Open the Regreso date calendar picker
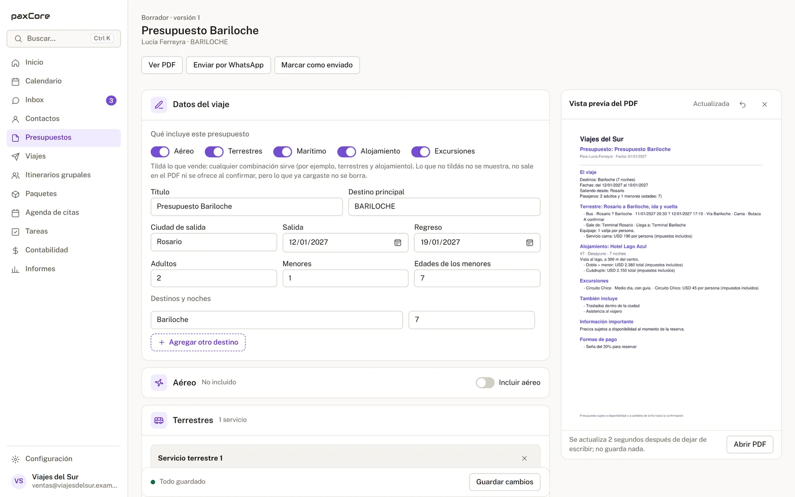This screenshot has height=497, width=795. click(x=530, y=243)
